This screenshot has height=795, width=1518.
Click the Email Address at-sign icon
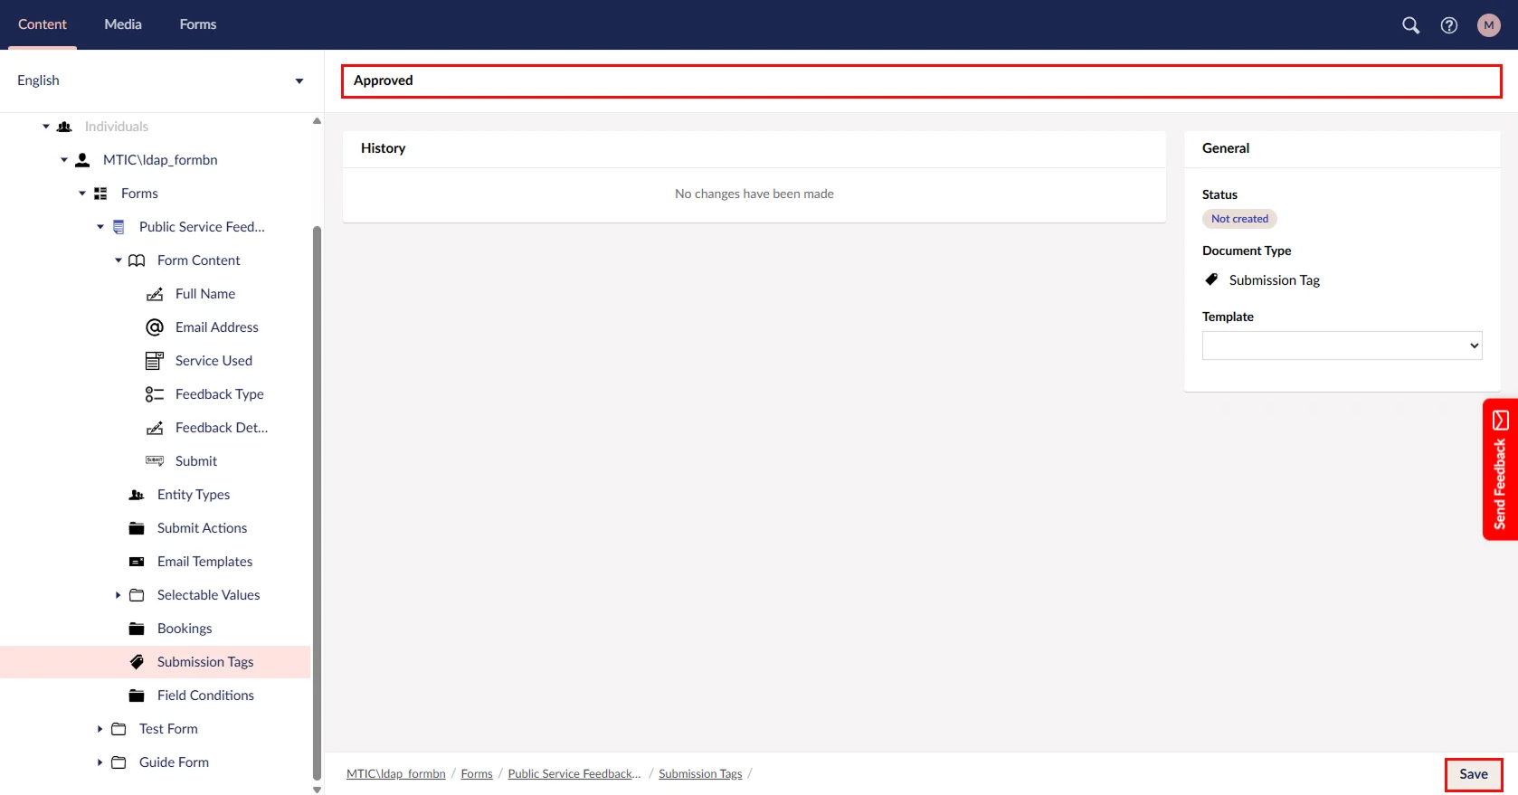[155, 327]
